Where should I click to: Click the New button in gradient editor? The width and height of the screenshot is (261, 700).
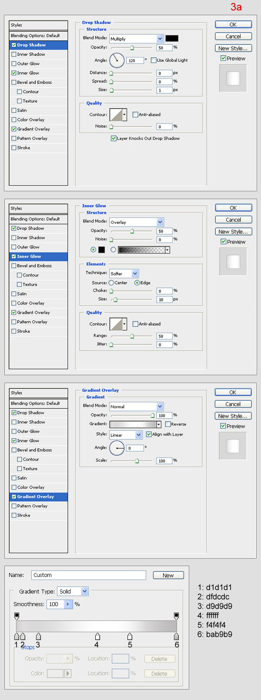168,575
